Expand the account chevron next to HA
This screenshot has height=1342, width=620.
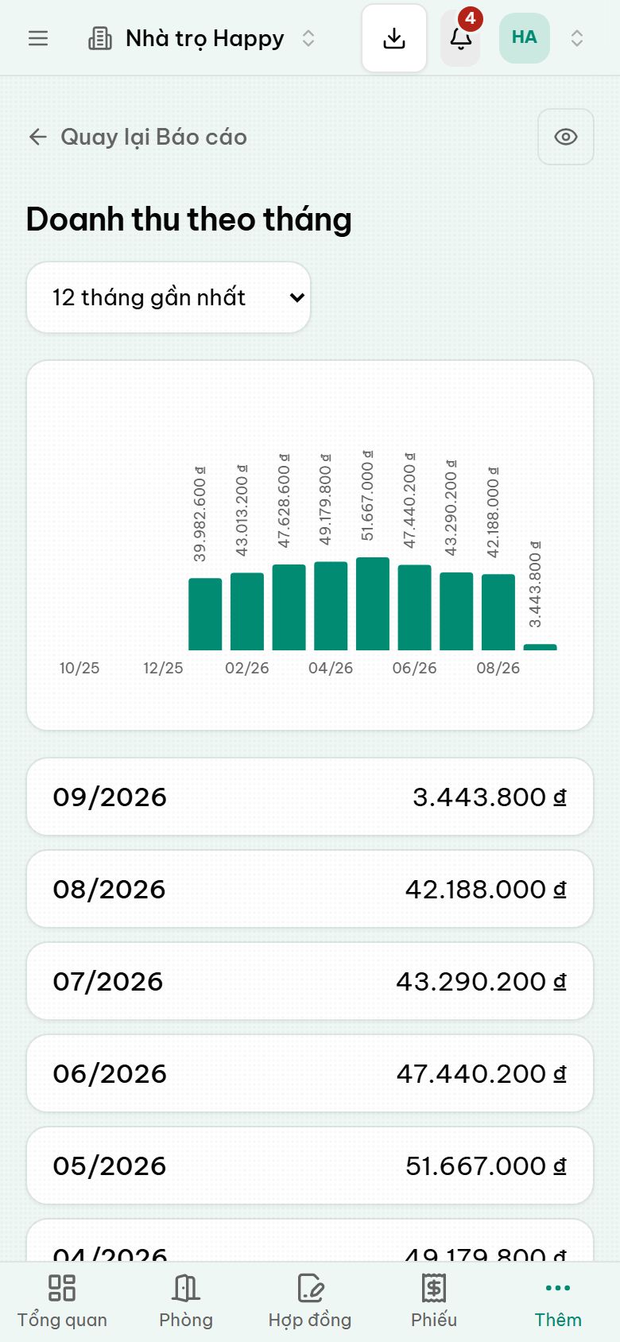pyautogui.click(x=577, y=38)
